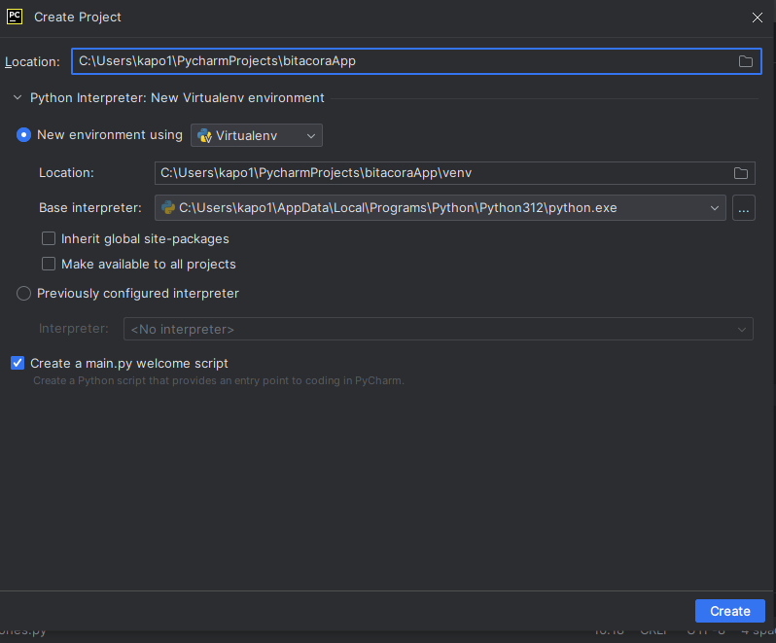Click the welcome script description text
This screenshot has height=643, width=776.
coord(218,380)
